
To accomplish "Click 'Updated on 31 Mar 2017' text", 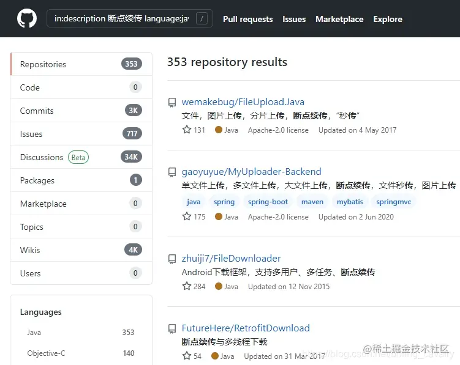I will (284, 356).
